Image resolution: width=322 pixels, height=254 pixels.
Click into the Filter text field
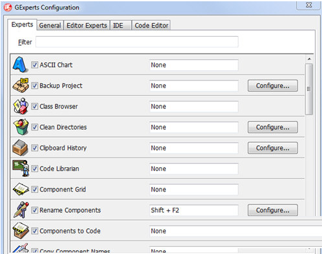click(x=137, y=42)
